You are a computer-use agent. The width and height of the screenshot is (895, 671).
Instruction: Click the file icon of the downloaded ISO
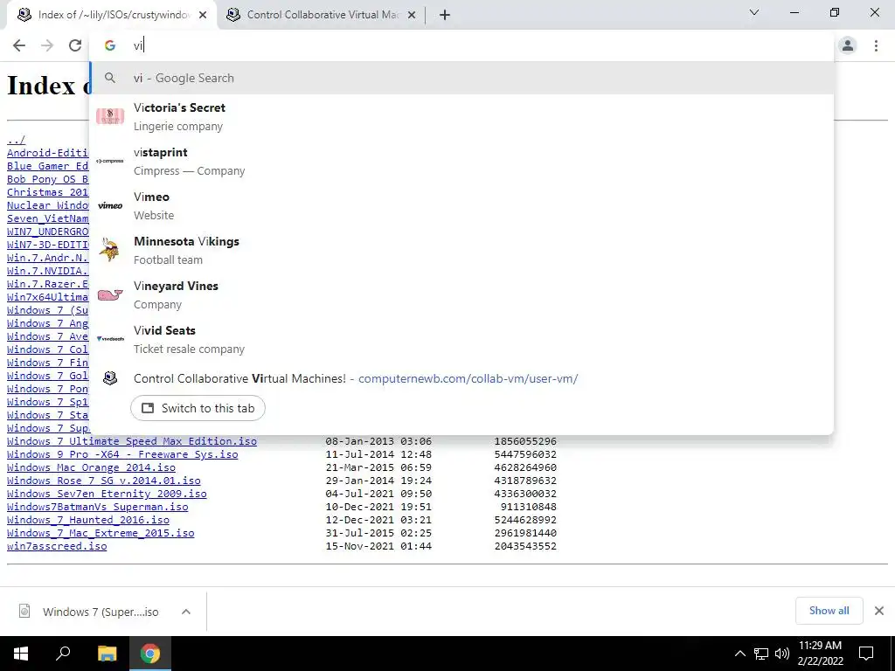tap(24, 611)
